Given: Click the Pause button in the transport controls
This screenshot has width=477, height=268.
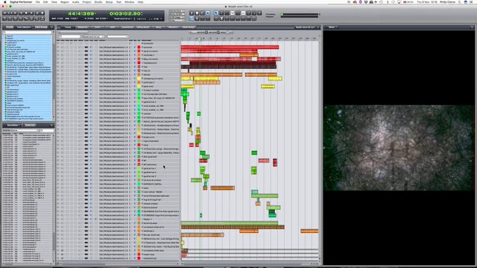Looking at the screenshot, I should (36, 13).
